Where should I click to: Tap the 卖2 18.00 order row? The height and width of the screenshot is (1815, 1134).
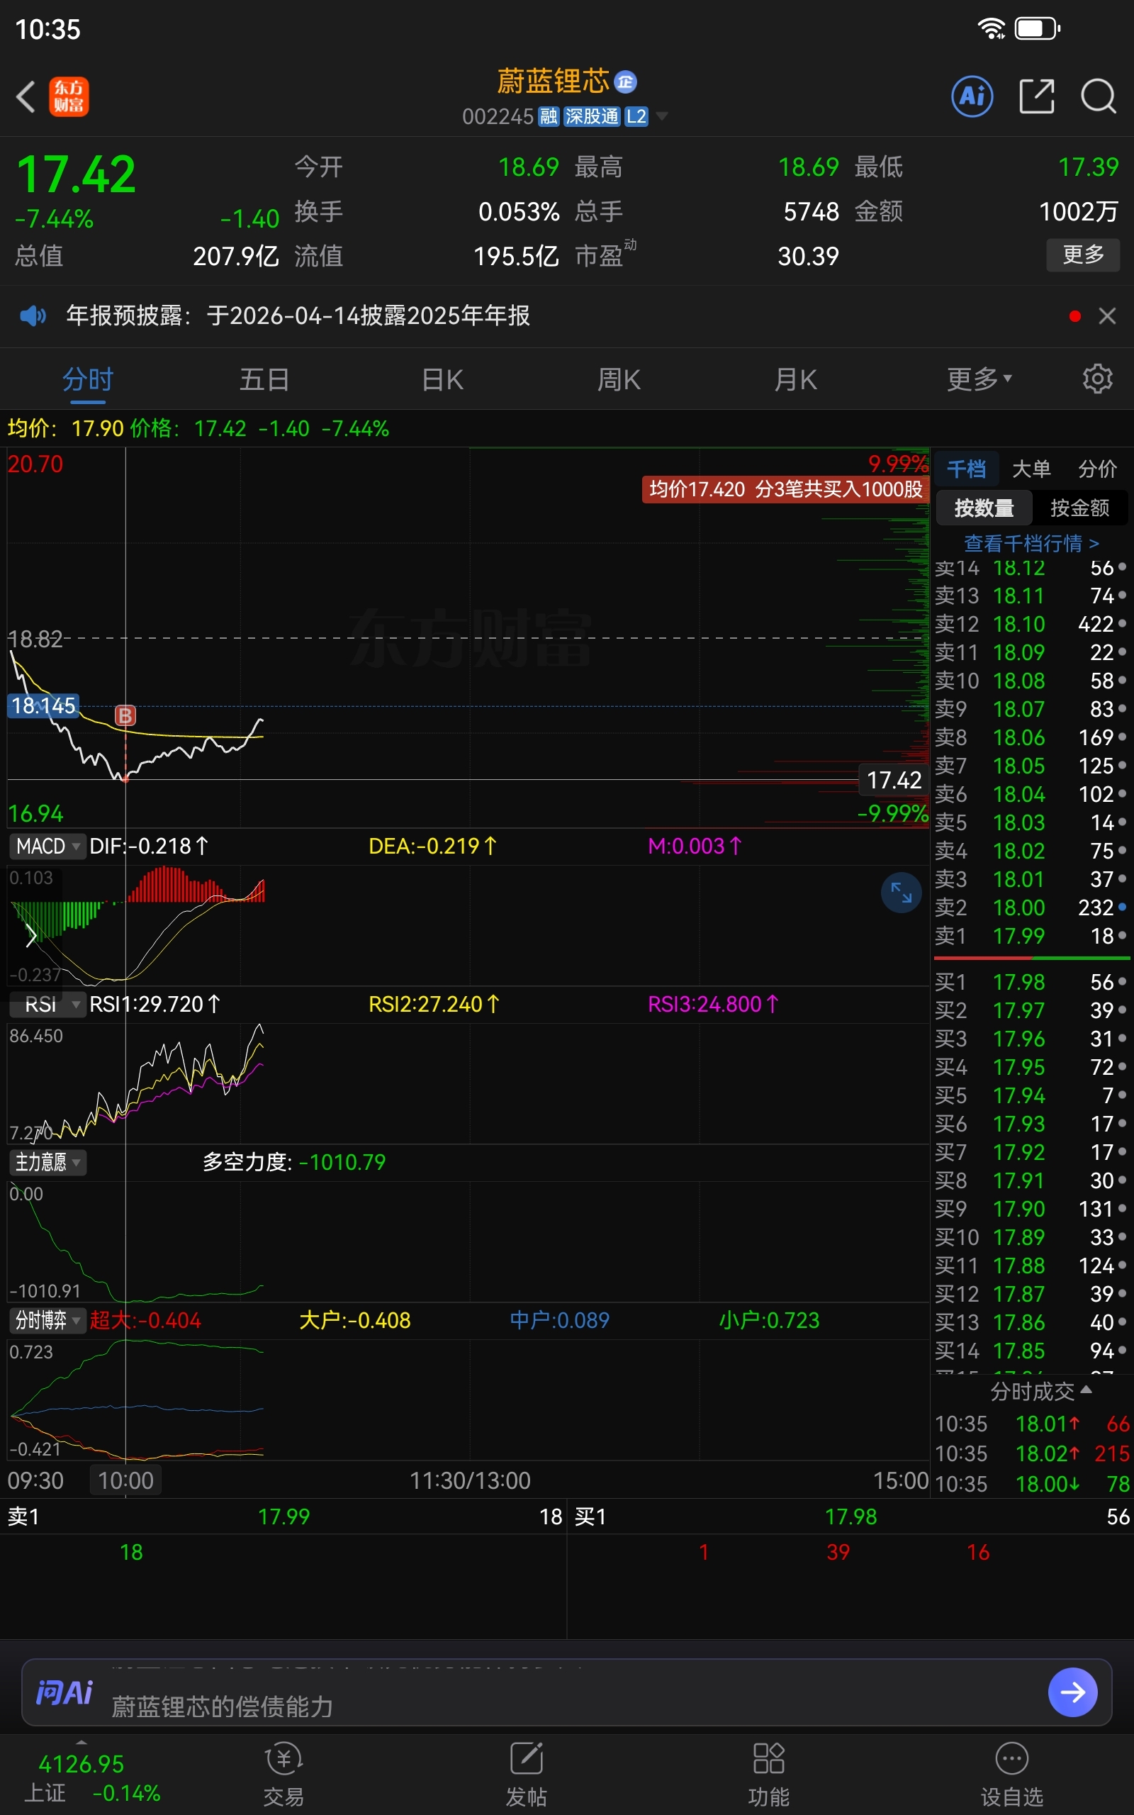tap(1031, 907)
